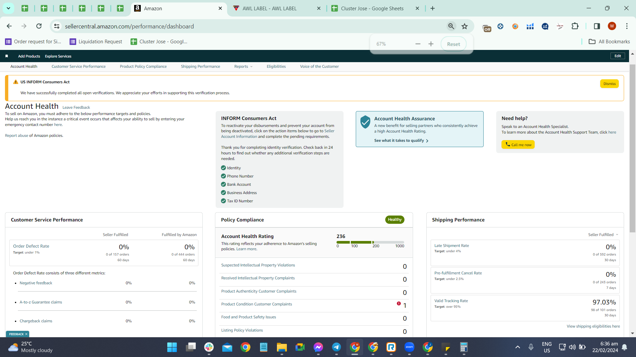
Task: Click the Leave Feedback link
Action: tap(76, 107)
